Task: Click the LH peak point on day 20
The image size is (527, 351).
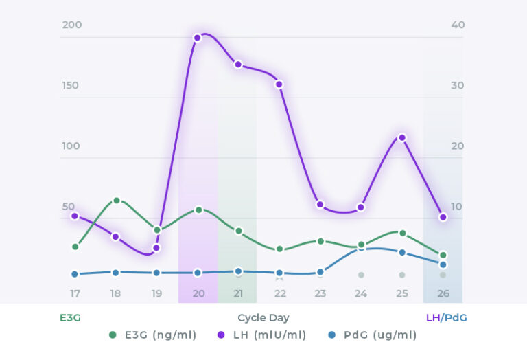Action: coord(198,38)
